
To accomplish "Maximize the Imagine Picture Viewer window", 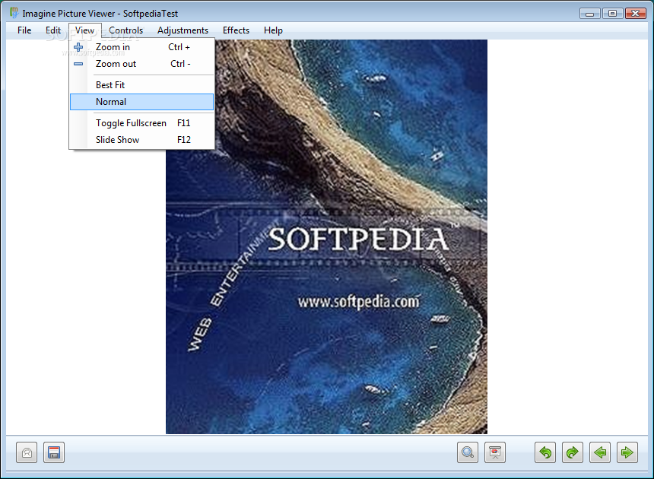I will (x=612, y=14).
